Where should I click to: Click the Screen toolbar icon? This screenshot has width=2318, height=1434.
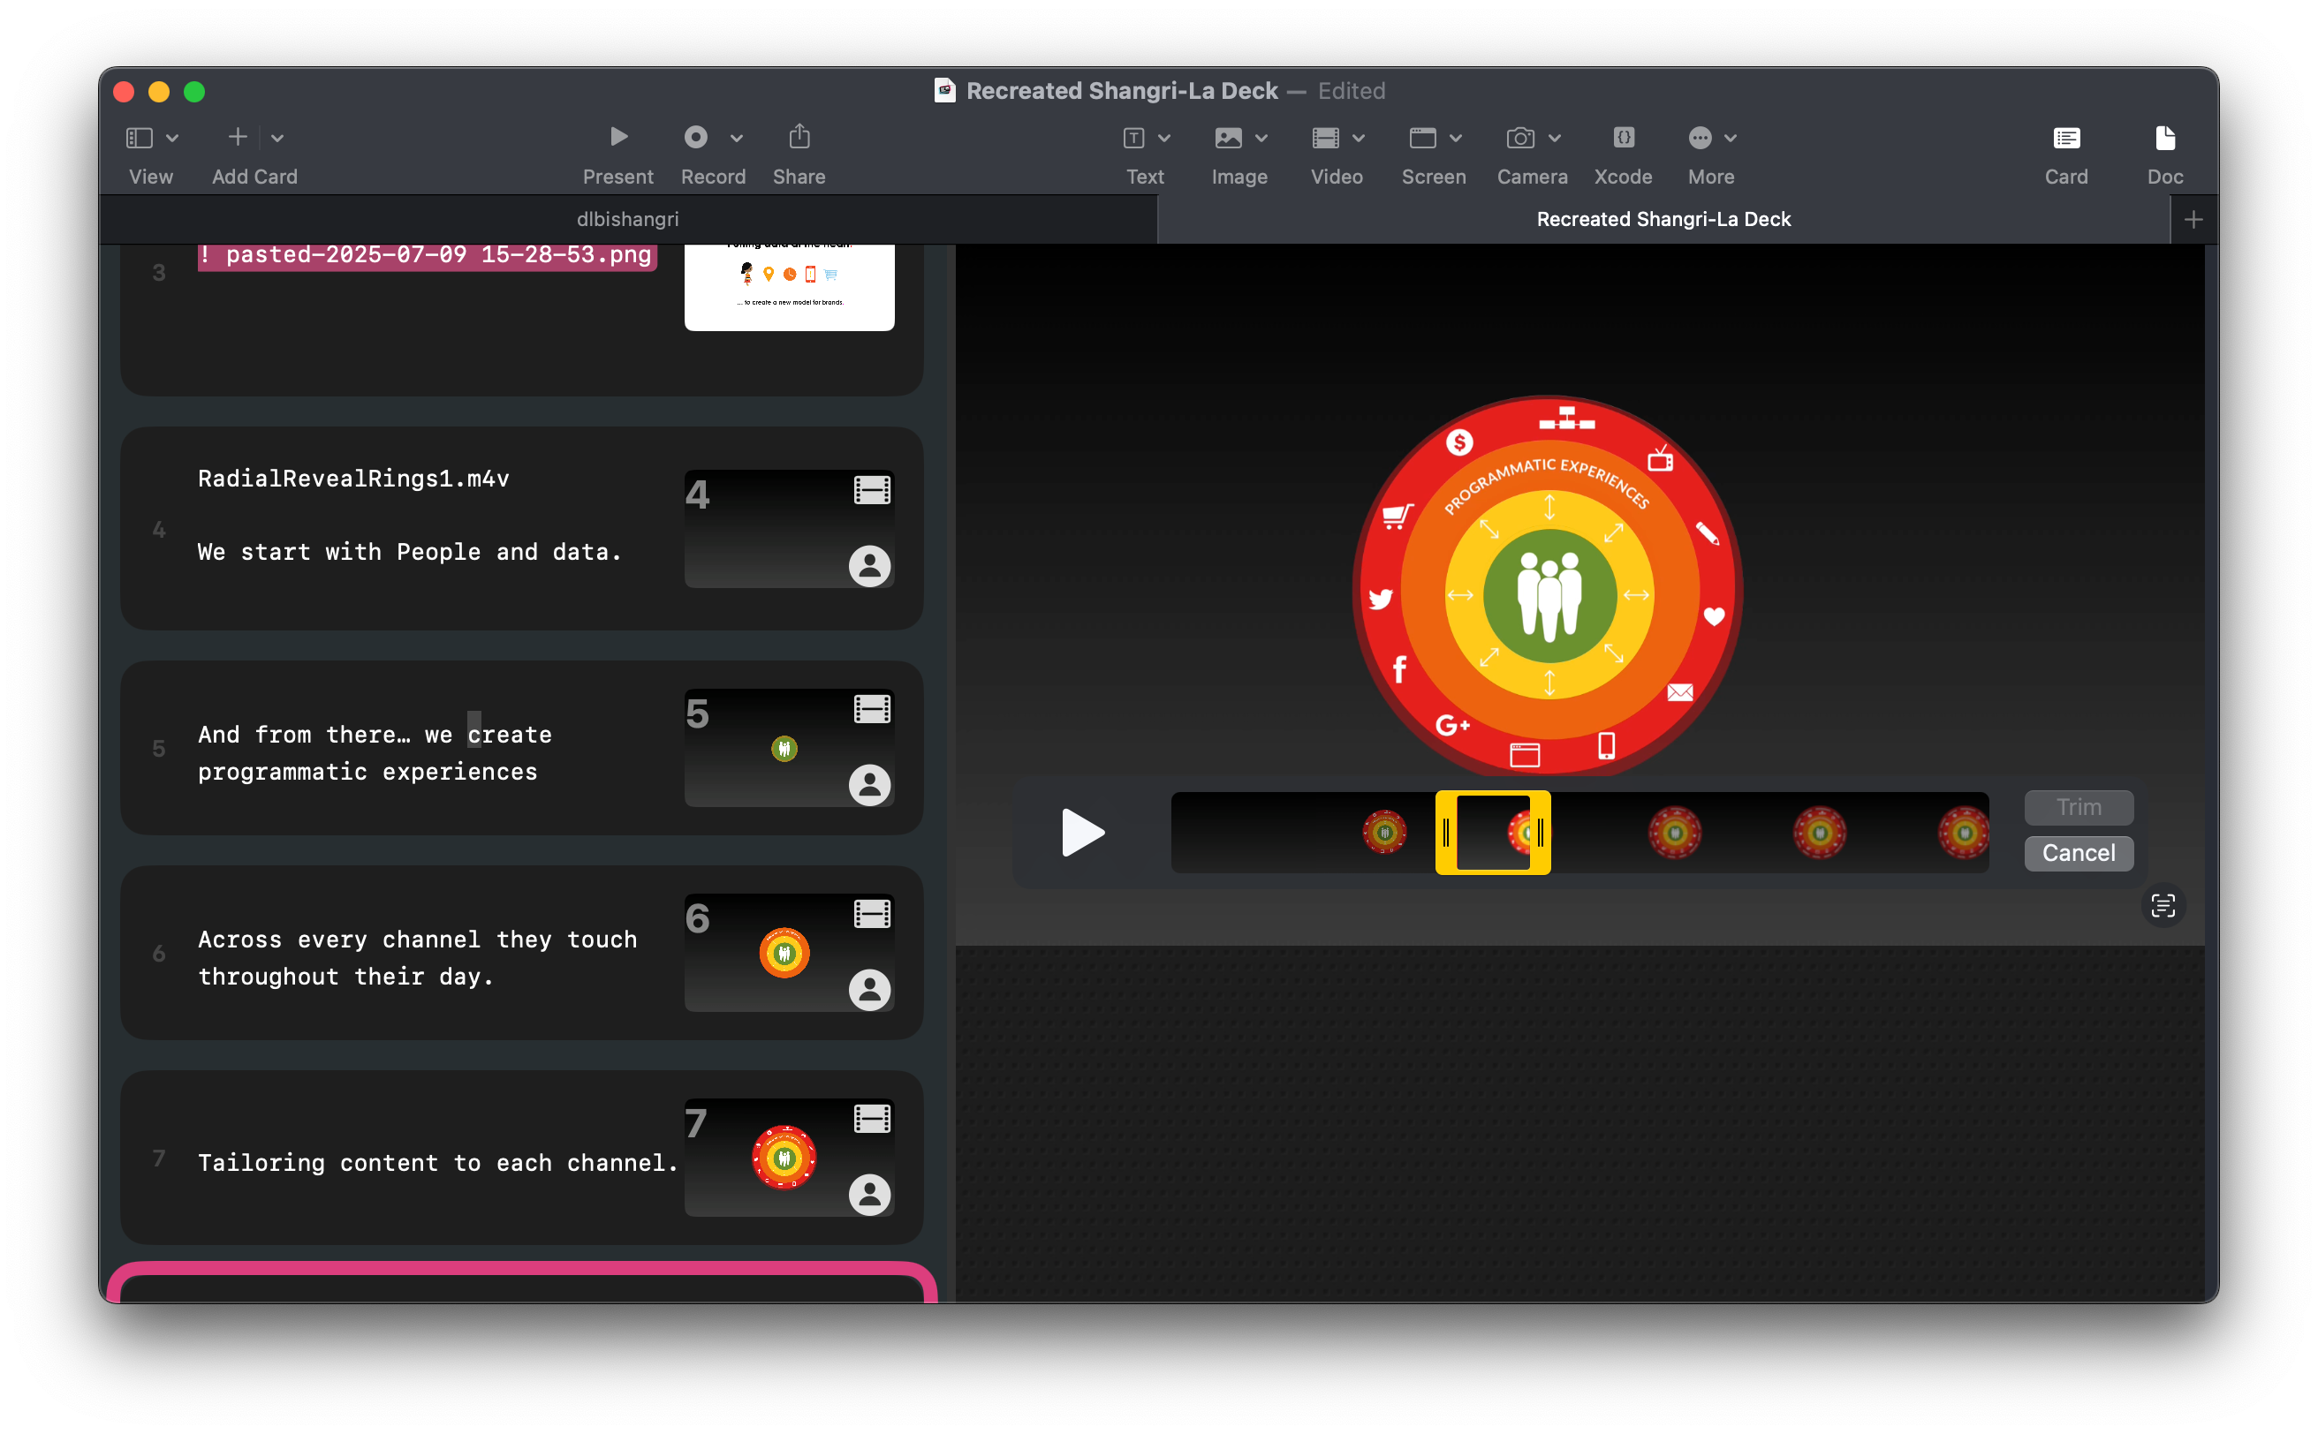point(1422,139)
